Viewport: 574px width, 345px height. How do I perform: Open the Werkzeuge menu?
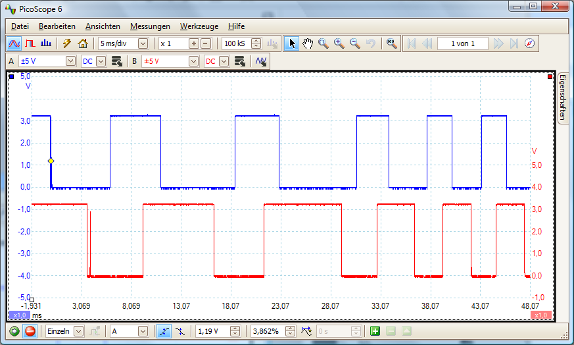[199, 26]
